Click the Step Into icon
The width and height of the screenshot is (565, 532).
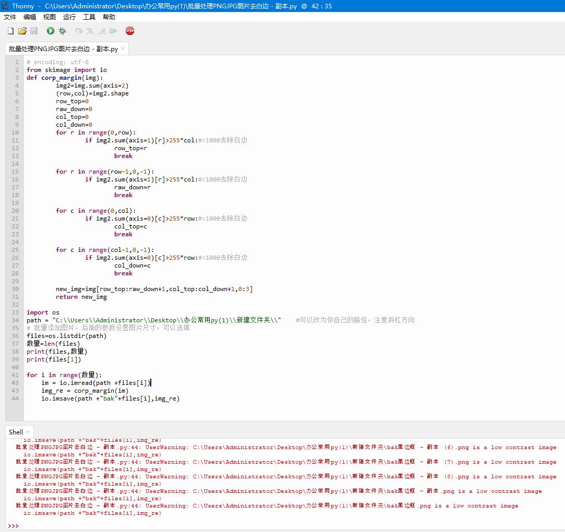coord(90,31)
